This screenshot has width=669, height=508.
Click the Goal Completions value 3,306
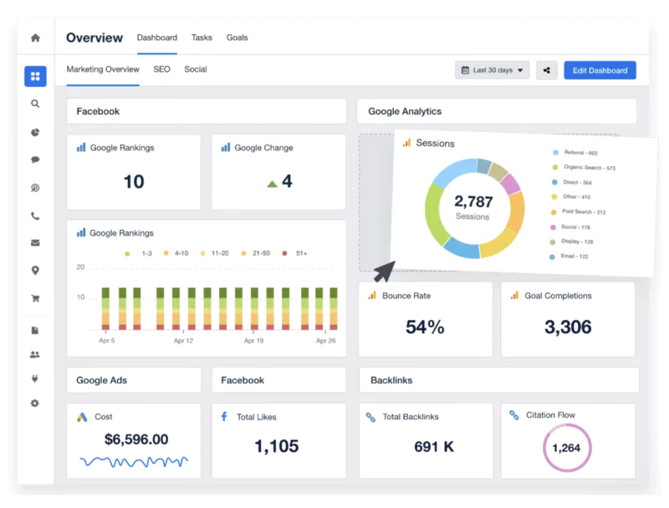point(568,327)
